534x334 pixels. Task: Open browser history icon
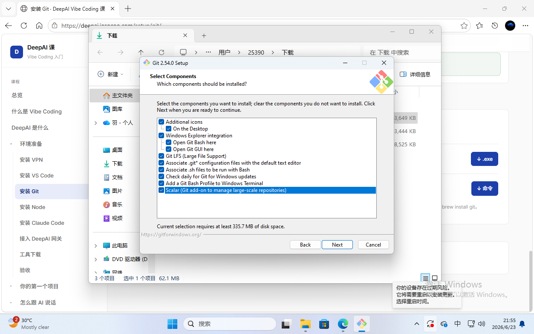(495, 26)
